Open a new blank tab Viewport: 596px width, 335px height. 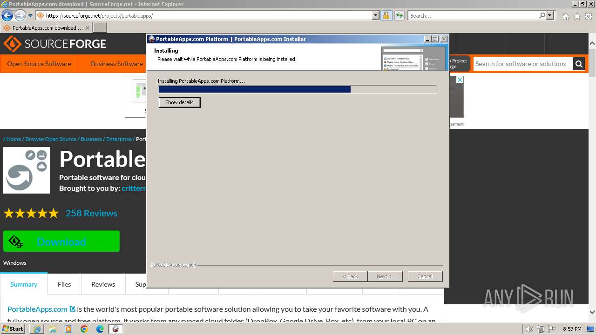coord(100,28)
